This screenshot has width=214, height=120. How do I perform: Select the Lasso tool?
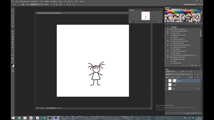(13, 16)
